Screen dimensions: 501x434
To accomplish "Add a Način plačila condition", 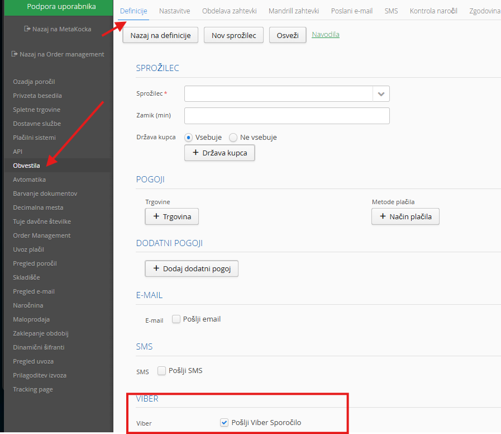I will tap(405, 216).
